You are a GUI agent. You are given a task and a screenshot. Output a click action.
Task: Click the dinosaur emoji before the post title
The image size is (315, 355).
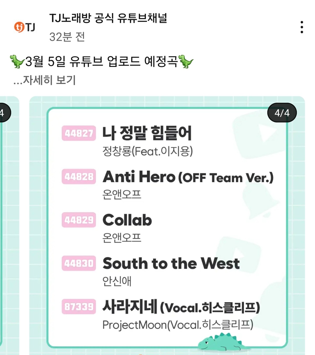point(17,61)
